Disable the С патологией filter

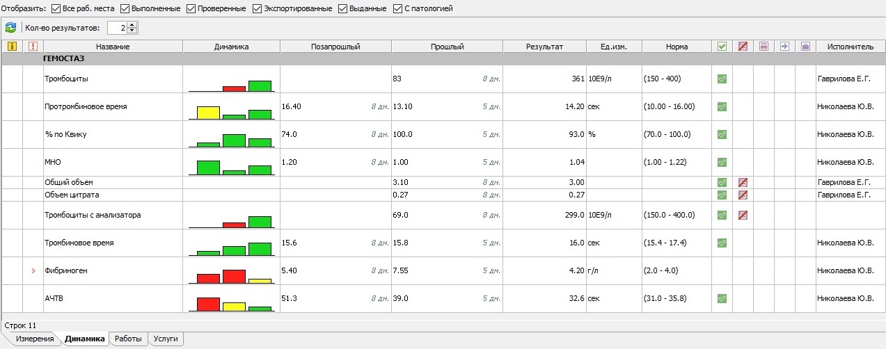pyautogui.click(x=398, y=9)
